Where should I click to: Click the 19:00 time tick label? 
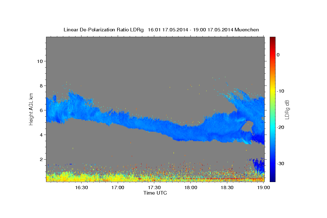[x=264, y=187]
